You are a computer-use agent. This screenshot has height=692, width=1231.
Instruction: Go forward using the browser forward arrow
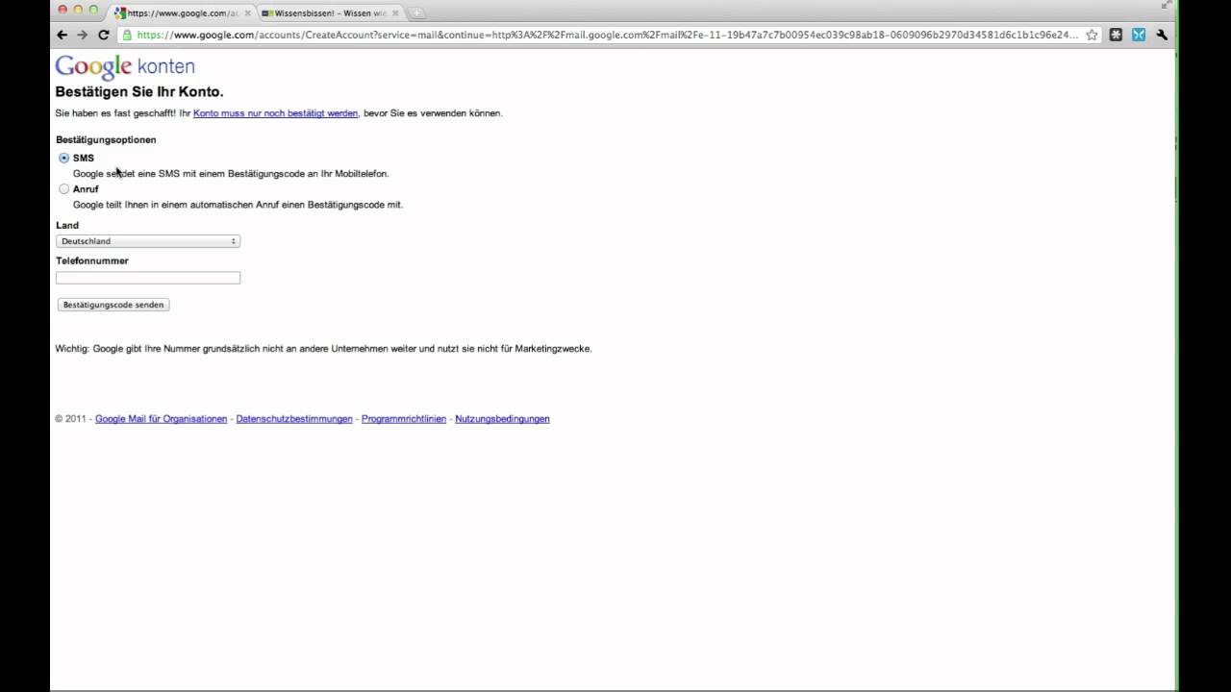[82, 35]
